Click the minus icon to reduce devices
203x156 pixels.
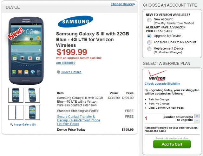197,121
